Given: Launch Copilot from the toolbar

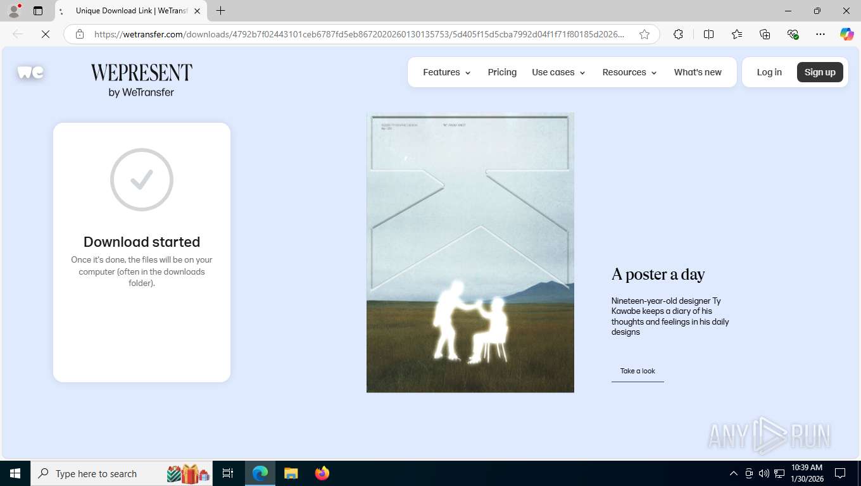Looking at the screenshot, I should click(847, 34).
